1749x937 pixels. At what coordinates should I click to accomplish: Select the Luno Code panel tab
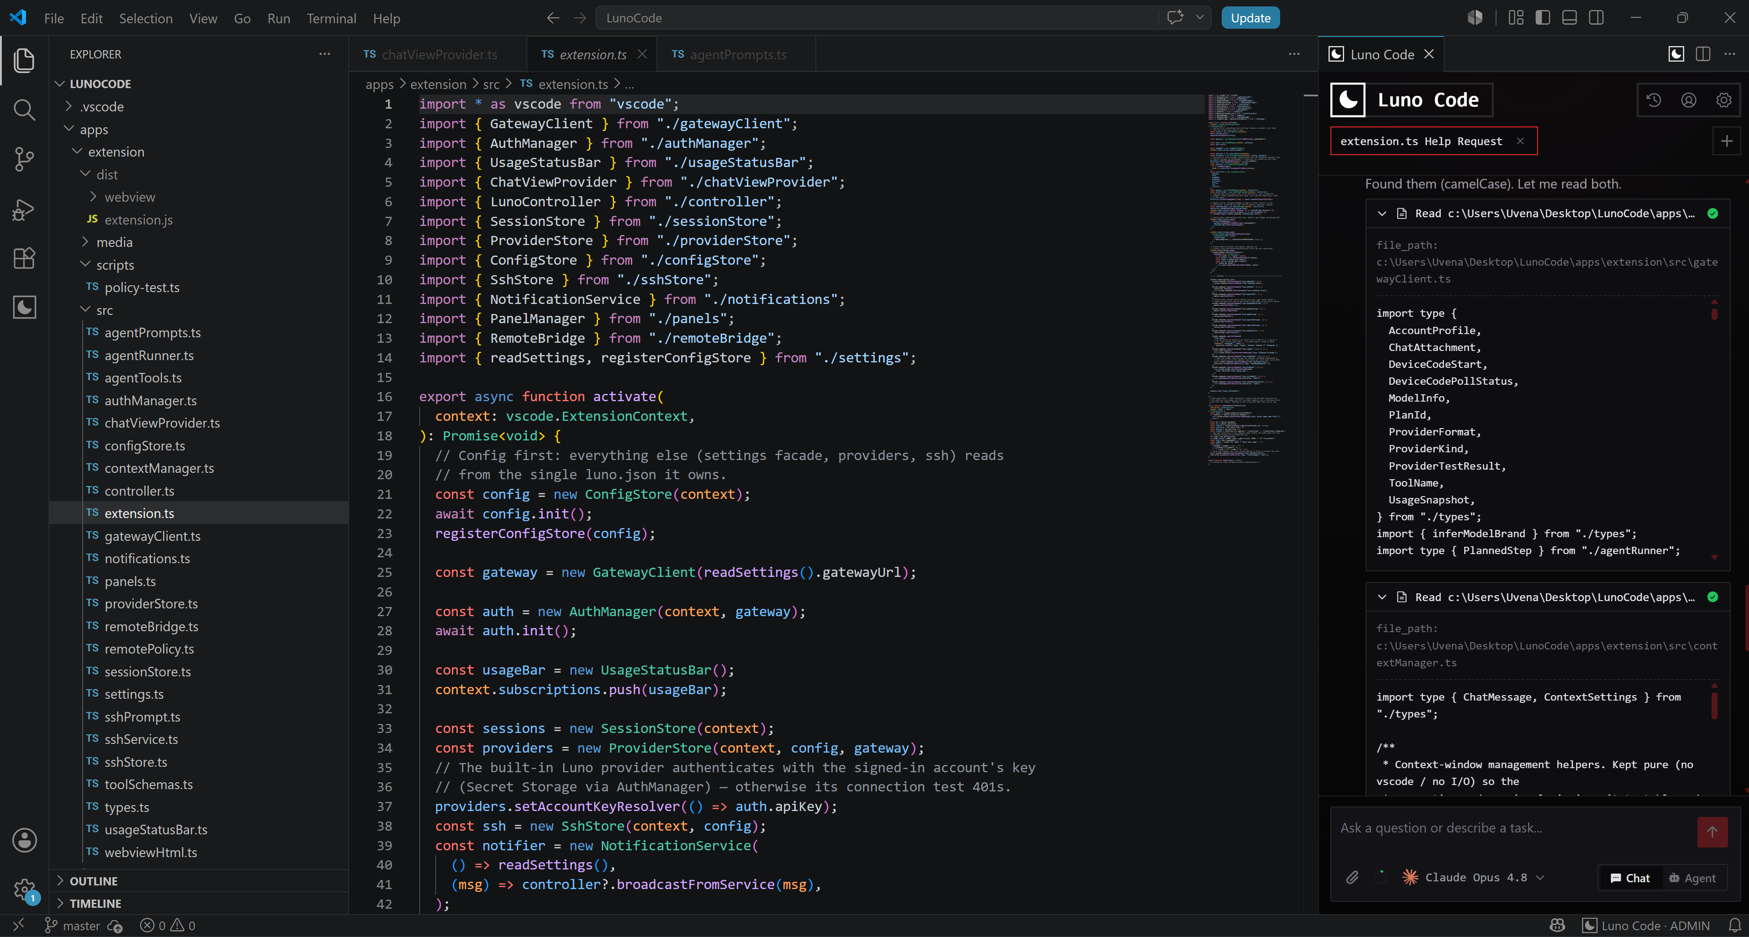pos(1381,54)
